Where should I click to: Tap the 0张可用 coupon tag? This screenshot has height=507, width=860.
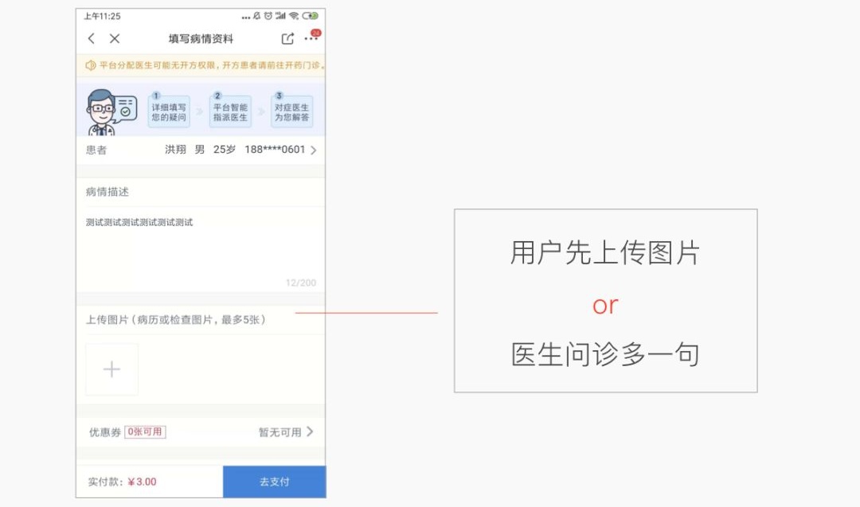tap(146, 432)
